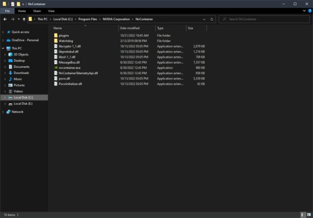Viewport: 313px width, 218px height.
Task: Open Videos in the sidebar
Action: pos(18,91)
